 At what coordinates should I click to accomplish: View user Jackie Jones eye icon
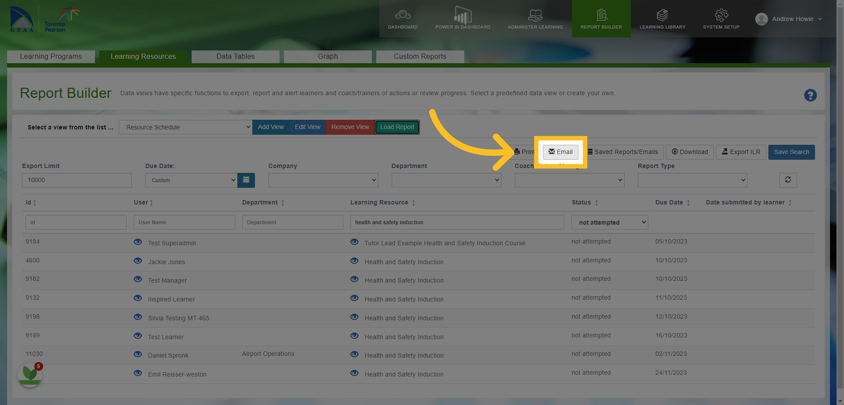coord(138,261)
